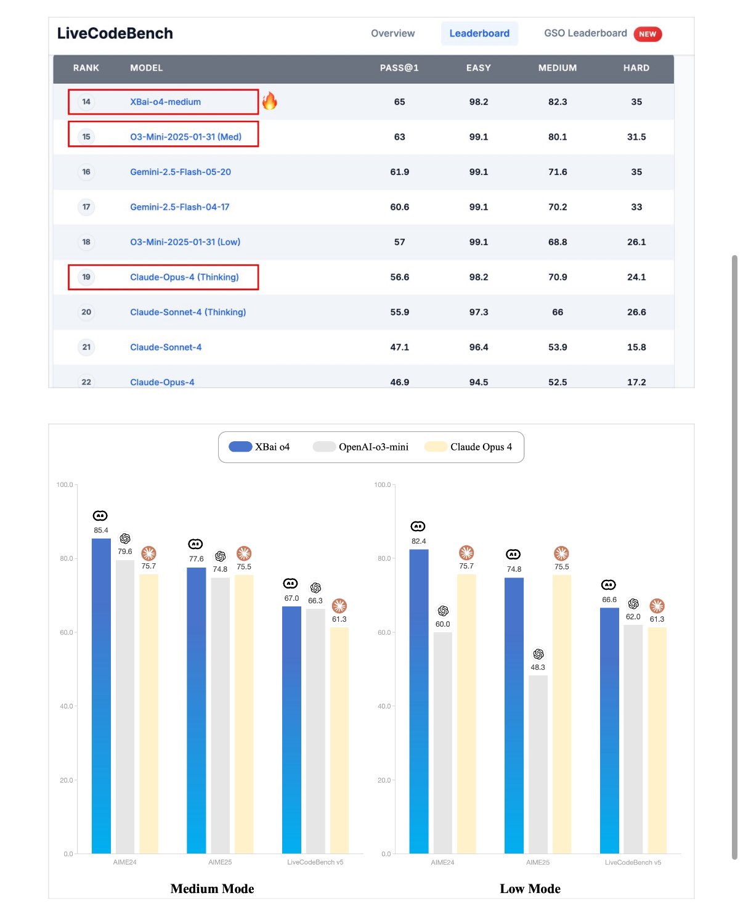Sort the table by PASS@1 column header

[399, 68]
